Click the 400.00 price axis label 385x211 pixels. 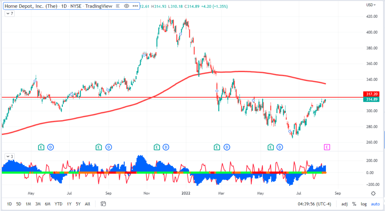tap(372, 32)
